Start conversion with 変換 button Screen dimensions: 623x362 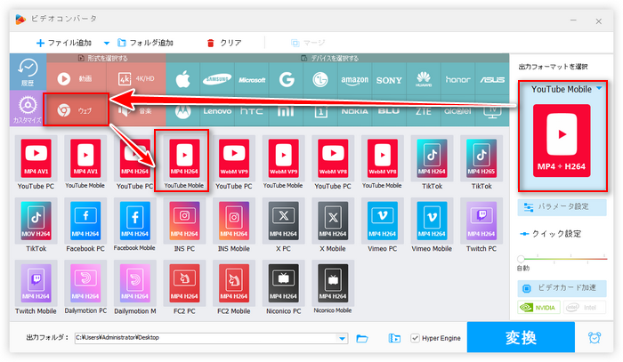click(x=521, y=337)
